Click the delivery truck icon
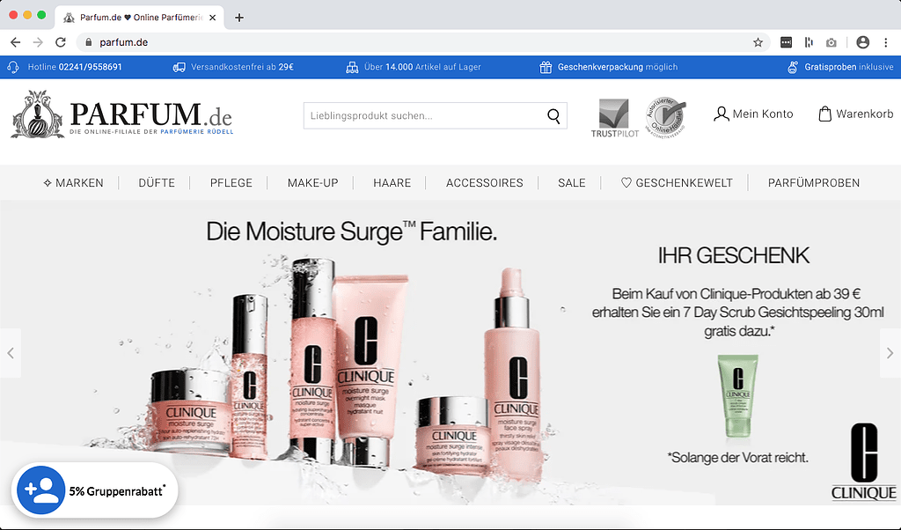901x530 pixels. point(179,67)
